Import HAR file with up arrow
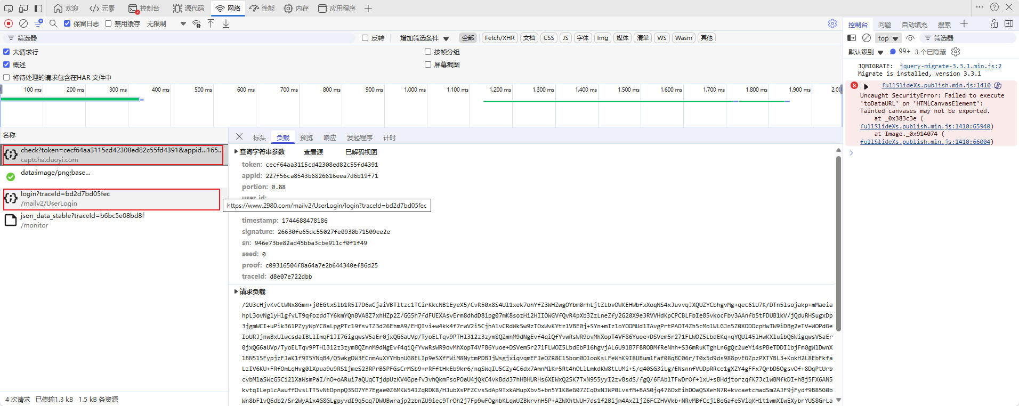This screenshot has height=406, width=1019. click(x=211, y=23)
